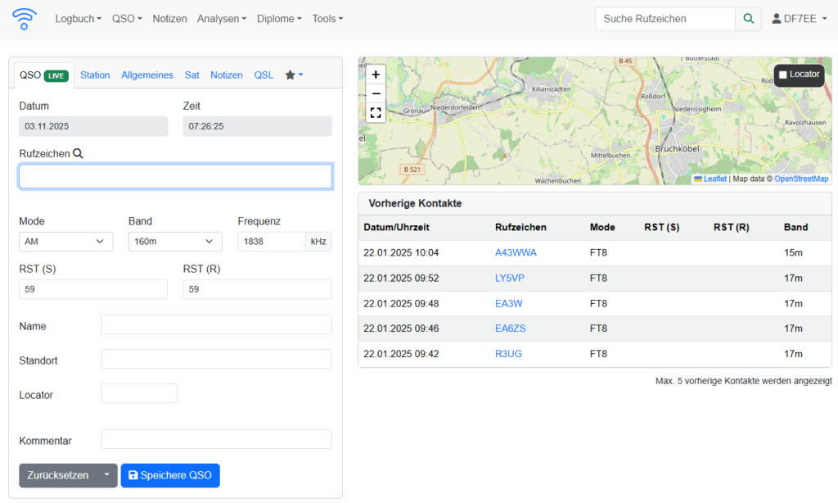This screenshot has height=503, width=838.
Task: Switch to the Sat tab
Action: (191, 75)
